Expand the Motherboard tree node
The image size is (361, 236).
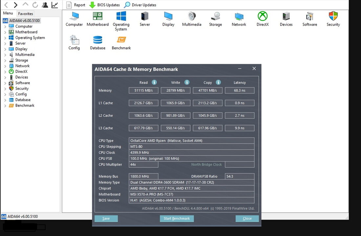click(5, 32)
